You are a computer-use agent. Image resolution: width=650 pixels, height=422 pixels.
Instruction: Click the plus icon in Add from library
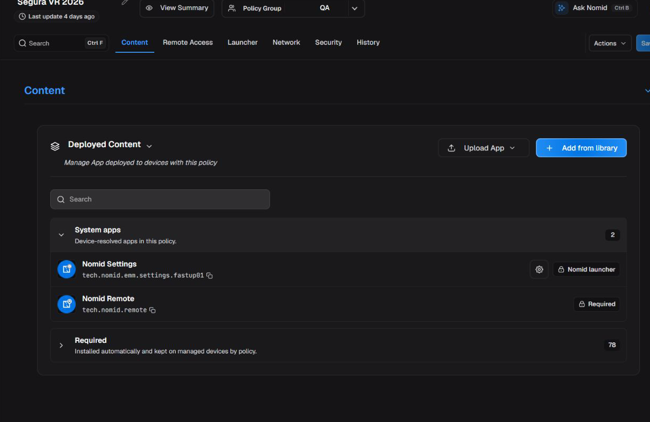[550, 148]
